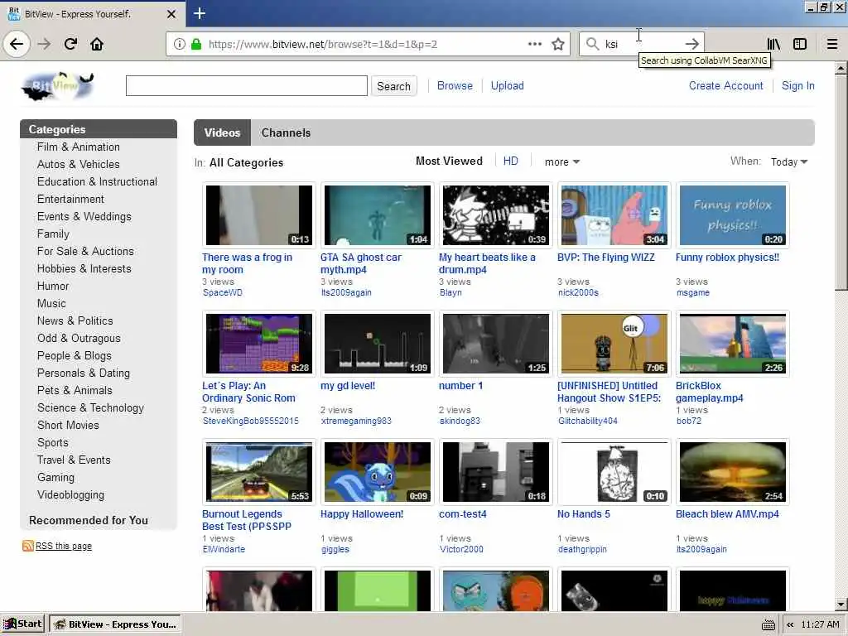The width and height of the screenshot is (848, 636).
Task: Open 'Bleach blew AMV.mp4' video thumbnail
Action: click(732, 471)
